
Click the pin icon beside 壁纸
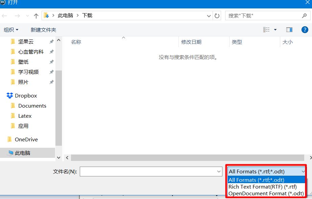coord(51,62)
